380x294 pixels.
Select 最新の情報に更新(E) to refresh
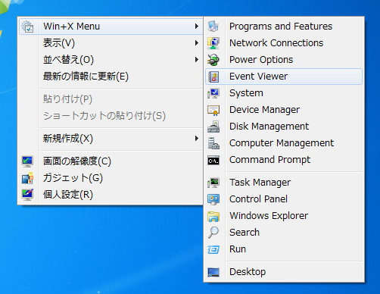[111, 77]
